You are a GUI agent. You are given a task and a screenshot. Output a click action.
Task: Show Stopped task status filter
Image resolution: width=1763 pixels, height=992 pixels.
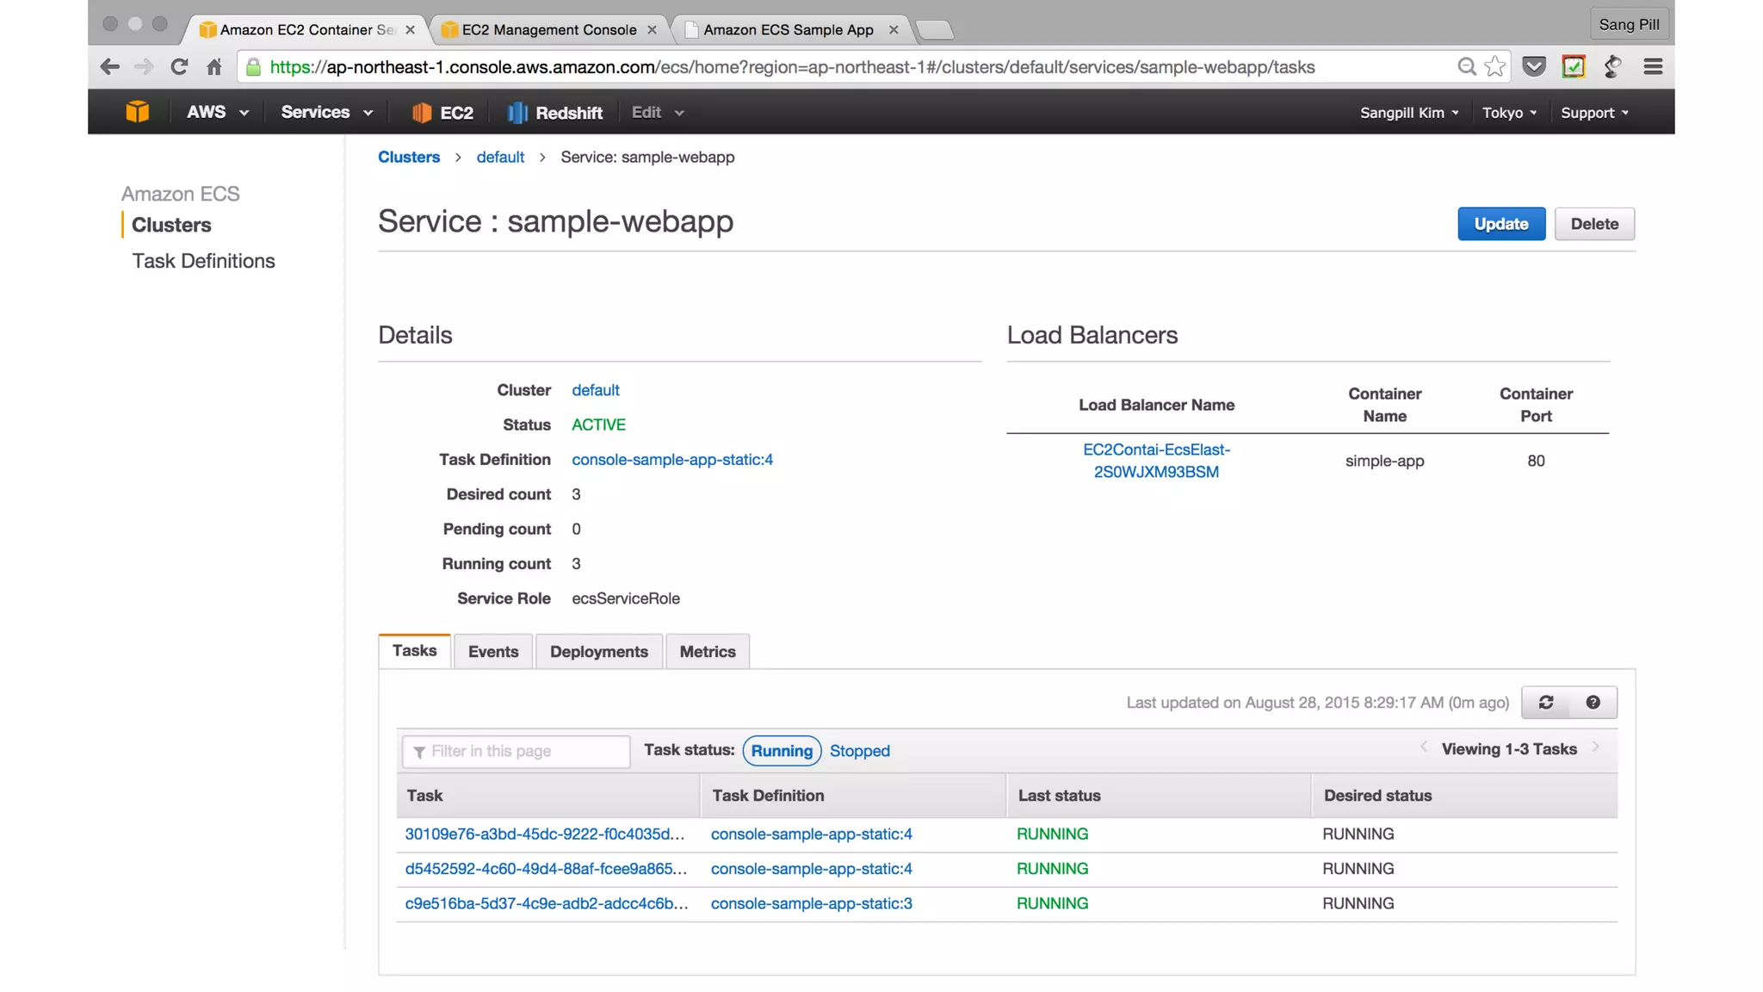859,751
